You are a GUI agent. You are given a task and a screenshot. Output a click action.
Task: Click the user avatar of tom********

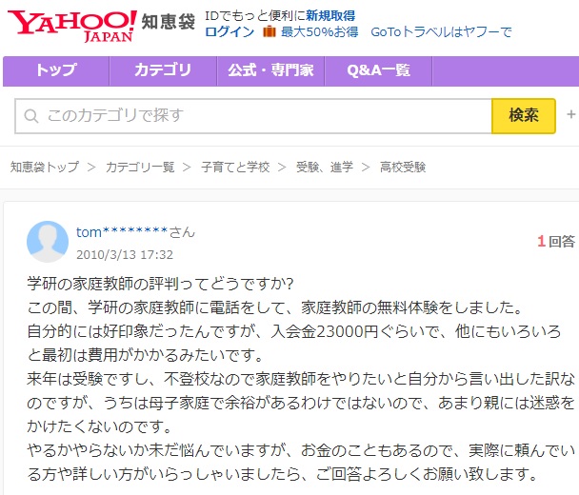point(48,242)
